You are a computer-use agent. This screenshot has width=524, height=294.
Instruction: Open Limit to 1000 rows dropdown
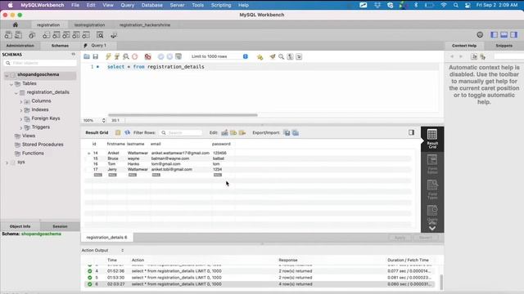219,56
